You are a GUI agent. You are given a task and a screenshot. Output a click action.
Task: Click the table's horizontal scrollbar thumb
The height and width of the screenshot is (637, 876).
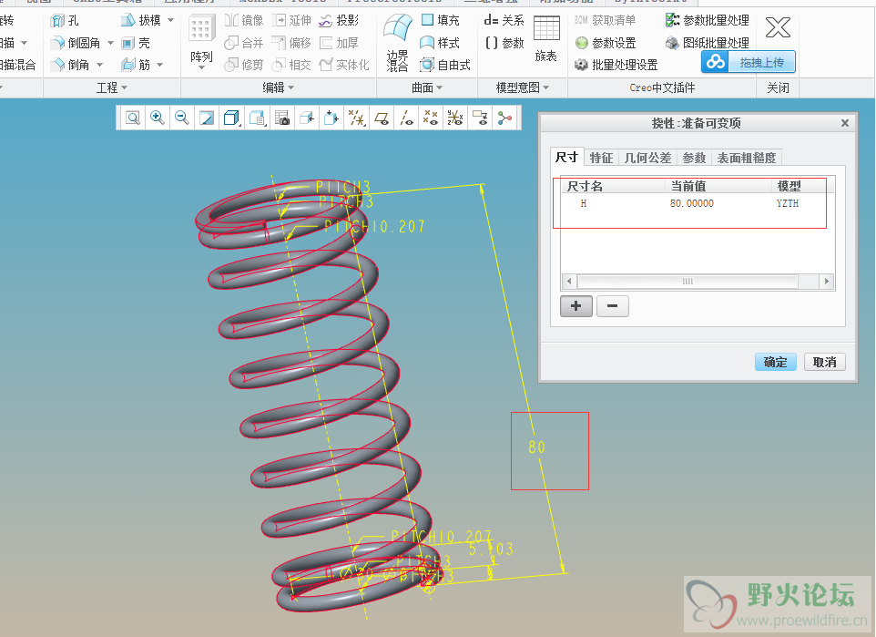(x=688, y=282)
